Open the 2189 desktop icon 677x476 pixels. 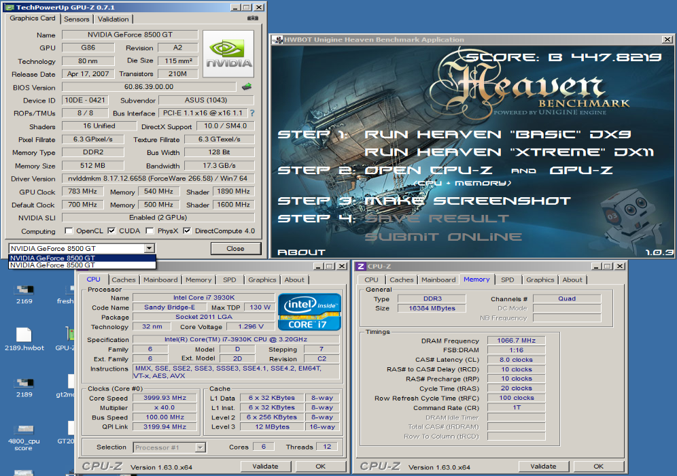point(24,387)
